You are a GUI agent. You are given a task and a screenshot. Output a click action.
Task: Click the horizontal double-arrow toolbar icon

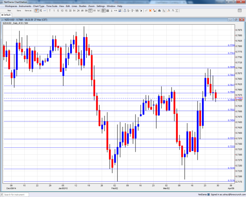[116, 11]
